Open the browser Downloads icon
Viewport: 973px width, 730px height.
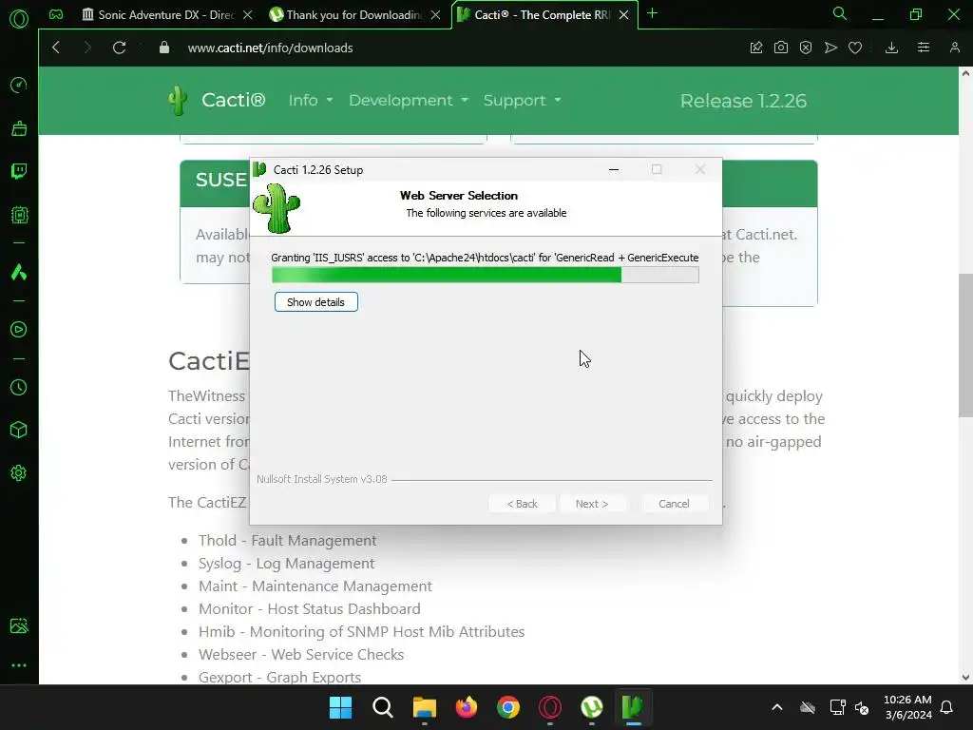pyautogui.click(x=891, y=48)
